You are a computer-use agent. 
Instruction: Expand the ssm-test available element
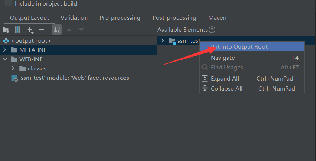162,41
